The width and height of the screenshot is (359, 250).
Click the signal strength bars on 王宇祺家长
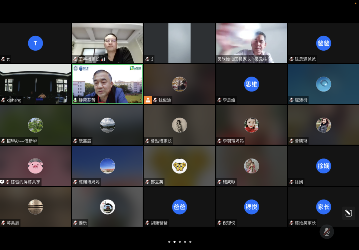[103, 59]
